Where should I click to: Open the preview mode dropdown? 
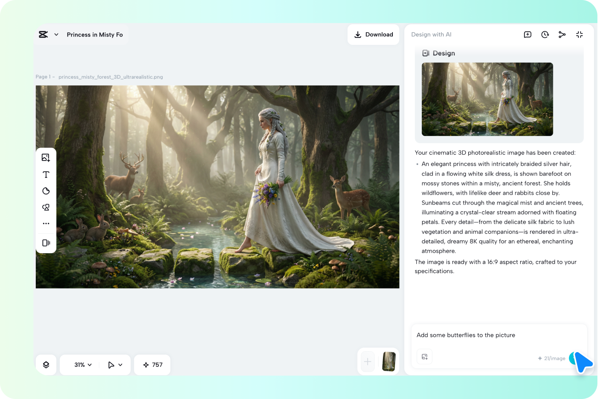coord(115,364)
